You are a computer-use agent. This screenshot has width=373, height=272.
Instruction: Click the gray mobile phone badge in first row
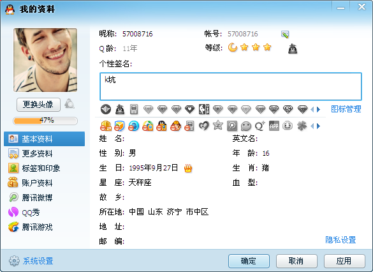(x=134, y=109)
